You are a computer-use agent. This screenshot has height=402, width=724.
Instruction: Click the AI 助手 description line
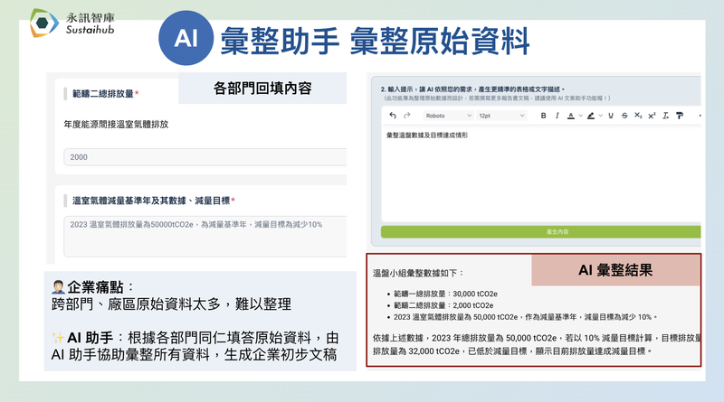195,346
